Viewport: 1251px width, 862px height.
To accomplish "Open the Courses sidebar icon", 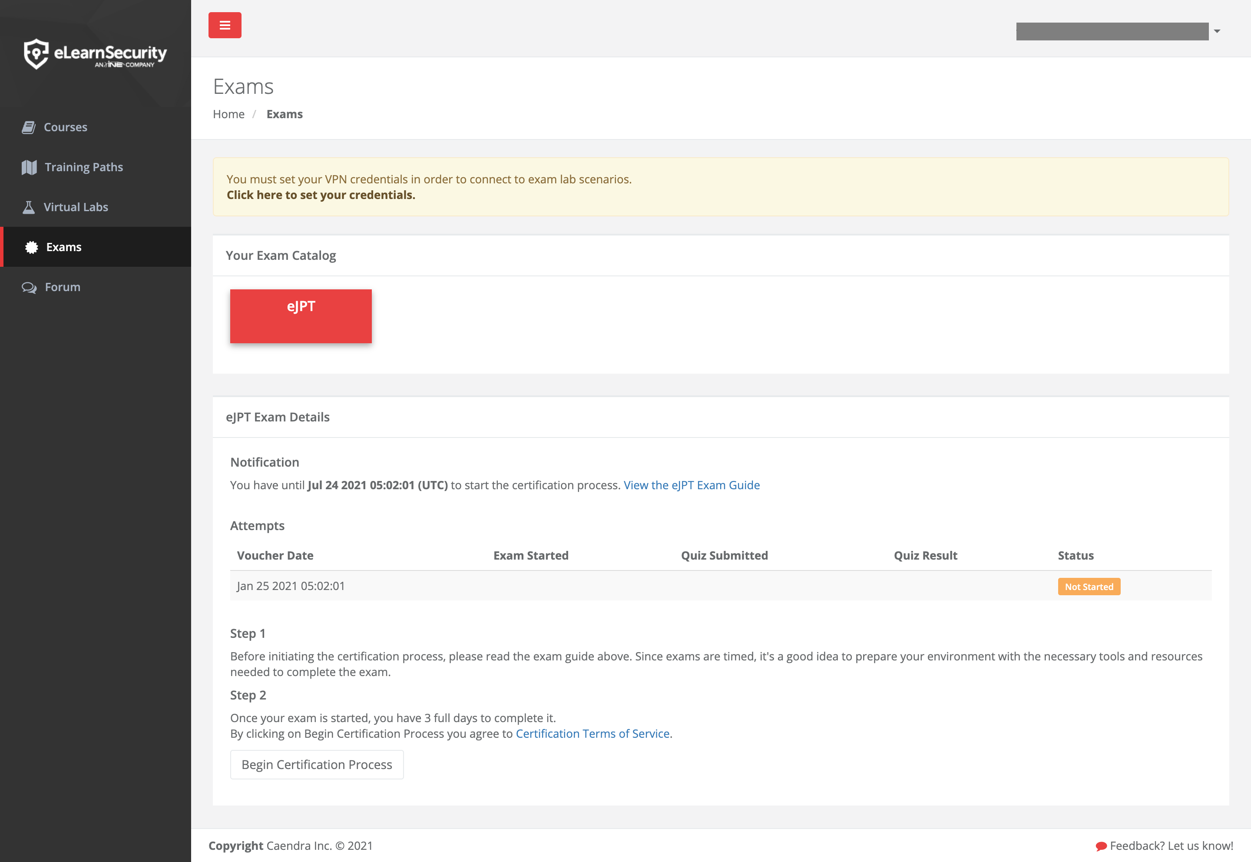I will pyautogui.click(x=29, y=126).
